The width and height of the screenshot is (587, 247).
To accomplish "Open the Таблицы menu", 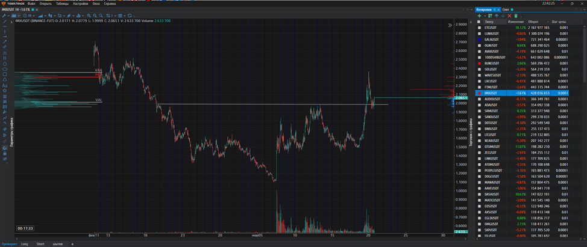I will (62, 4).
